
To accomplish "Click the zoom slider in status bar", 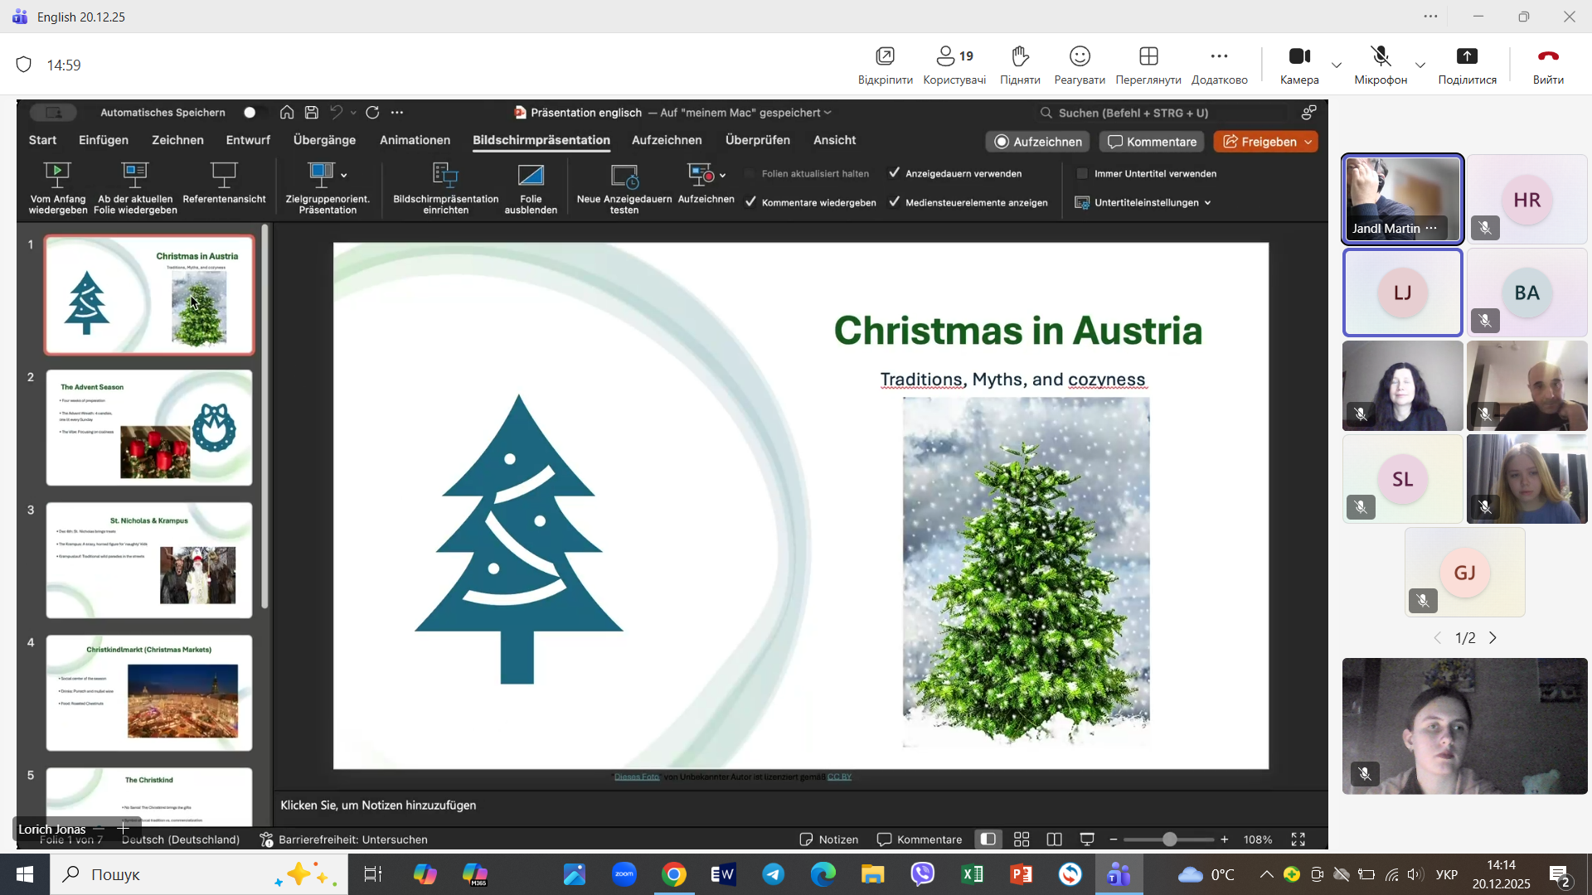I will pyautogui.click(x=1169, y=839).
